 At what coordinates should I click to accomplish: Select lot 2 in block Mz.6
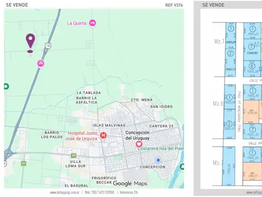230,124
